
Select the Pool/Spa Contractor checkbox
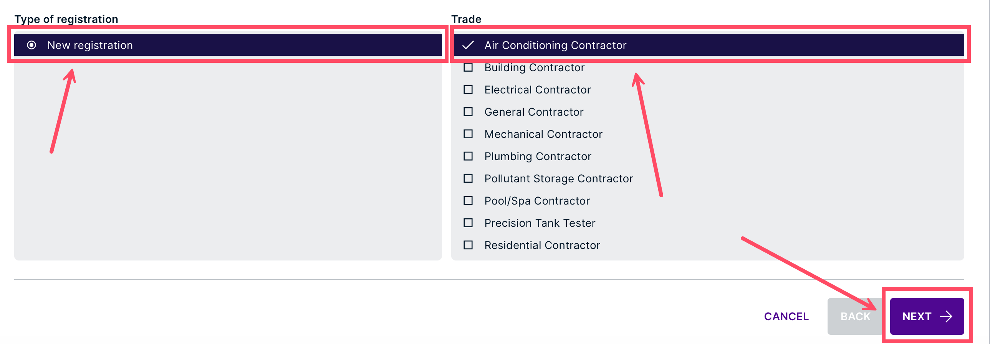click(468, 201)
